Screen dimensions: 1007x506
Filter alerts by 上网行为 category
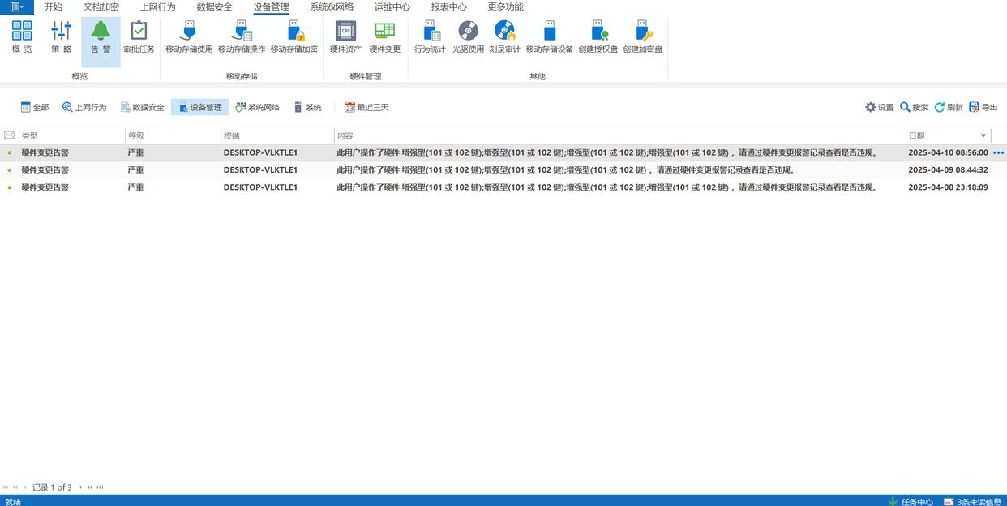84,107
